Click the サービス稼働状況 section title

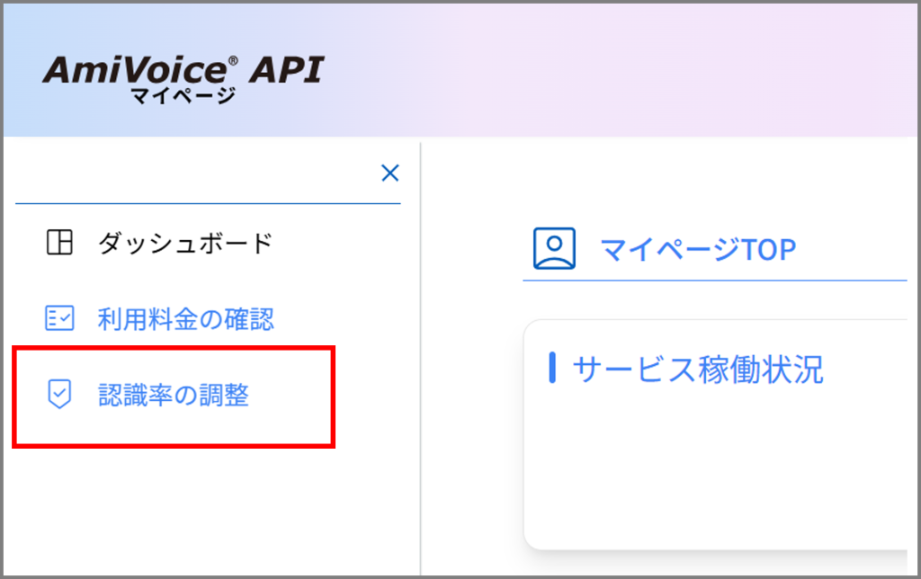697,369
